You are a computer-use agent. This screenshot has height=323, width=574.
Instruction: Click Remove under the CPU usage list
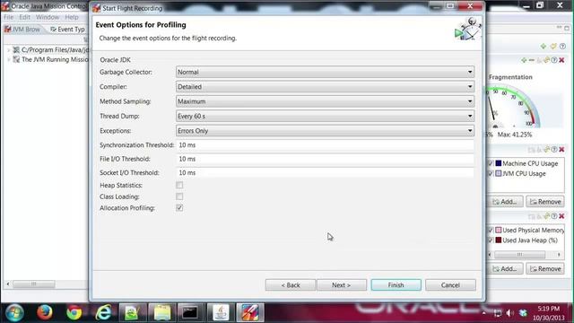pyautogui.click(x=545, y=202)
